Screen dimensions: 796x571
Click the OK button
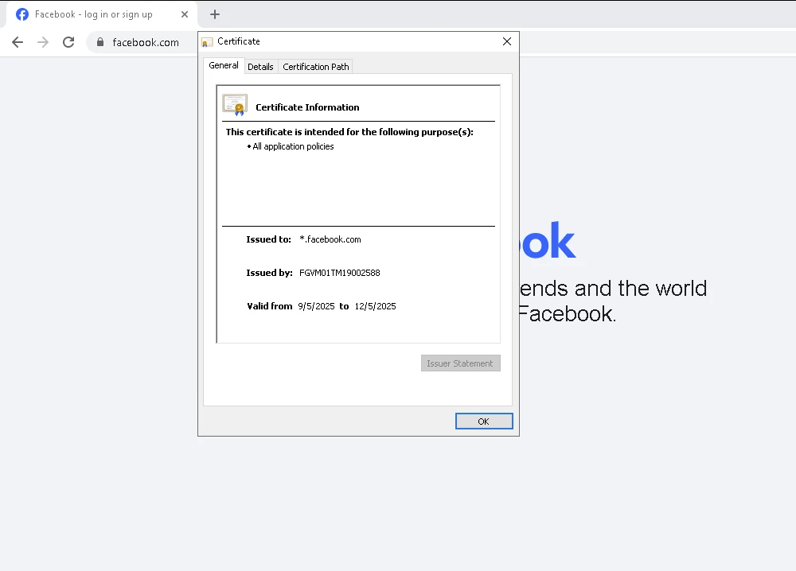point(484,421)
